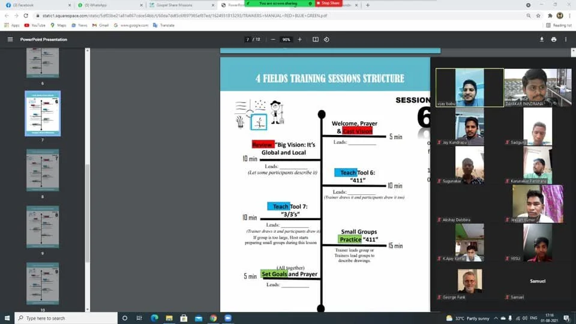
Task: Toggle the PDF sidebar menu icon
Action: 10,40
